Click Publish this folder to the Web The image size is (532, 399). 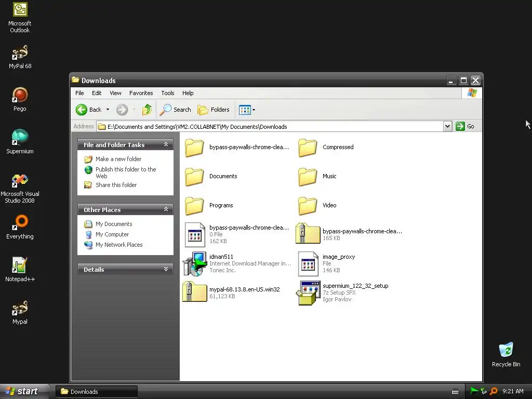tap(126, 172)
